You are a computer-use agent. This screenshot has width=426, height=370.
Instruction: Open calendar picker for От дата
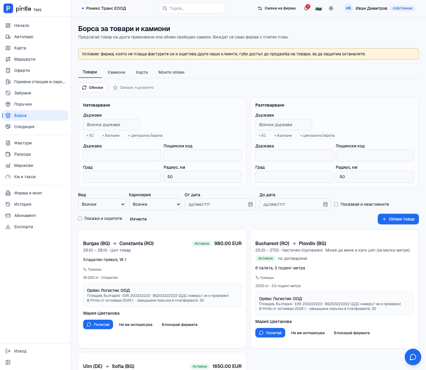[x=251, y=204]
